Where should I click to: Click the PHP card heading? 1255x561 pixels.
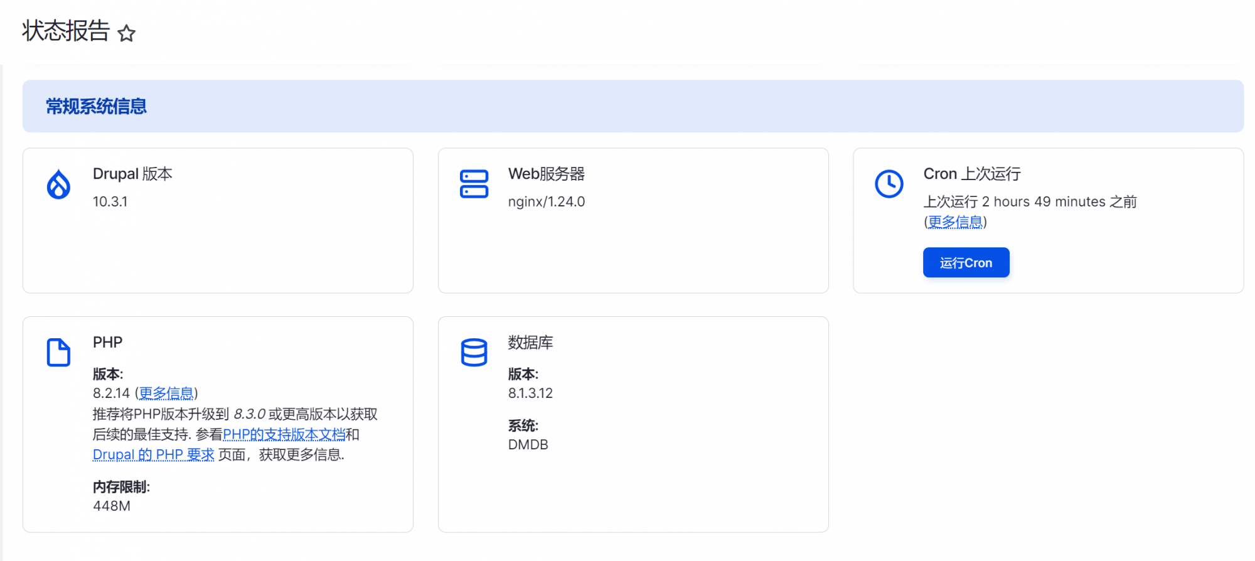tap(108, 342)
